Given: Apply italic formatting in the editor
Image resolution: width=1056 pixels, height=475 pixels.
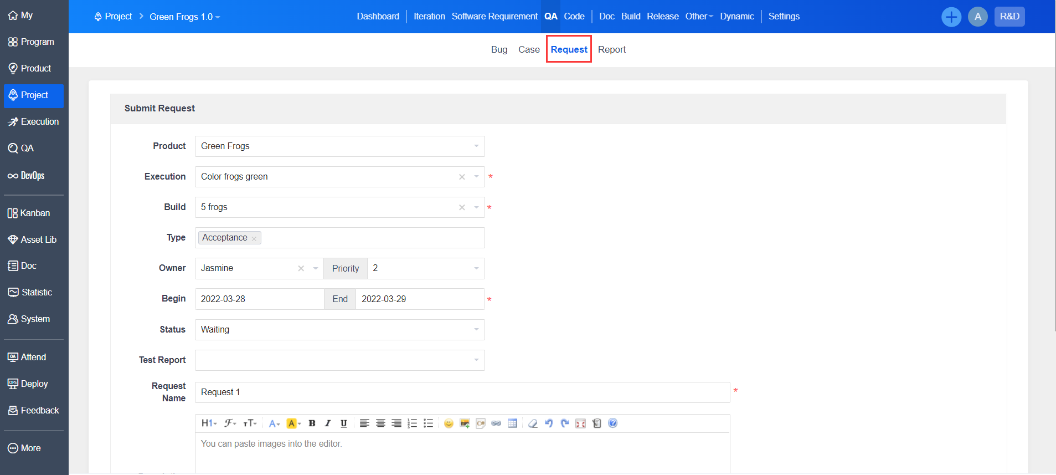Looking at the screenshot, I should click(x=328, y=423).
